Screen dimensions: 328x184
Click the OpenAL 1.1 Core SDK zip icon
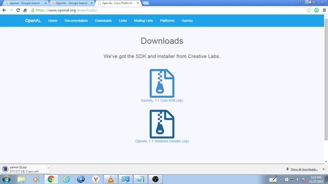[162, 83]
